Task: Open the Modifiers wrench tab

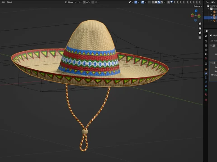Action: [x=206, y=73]
